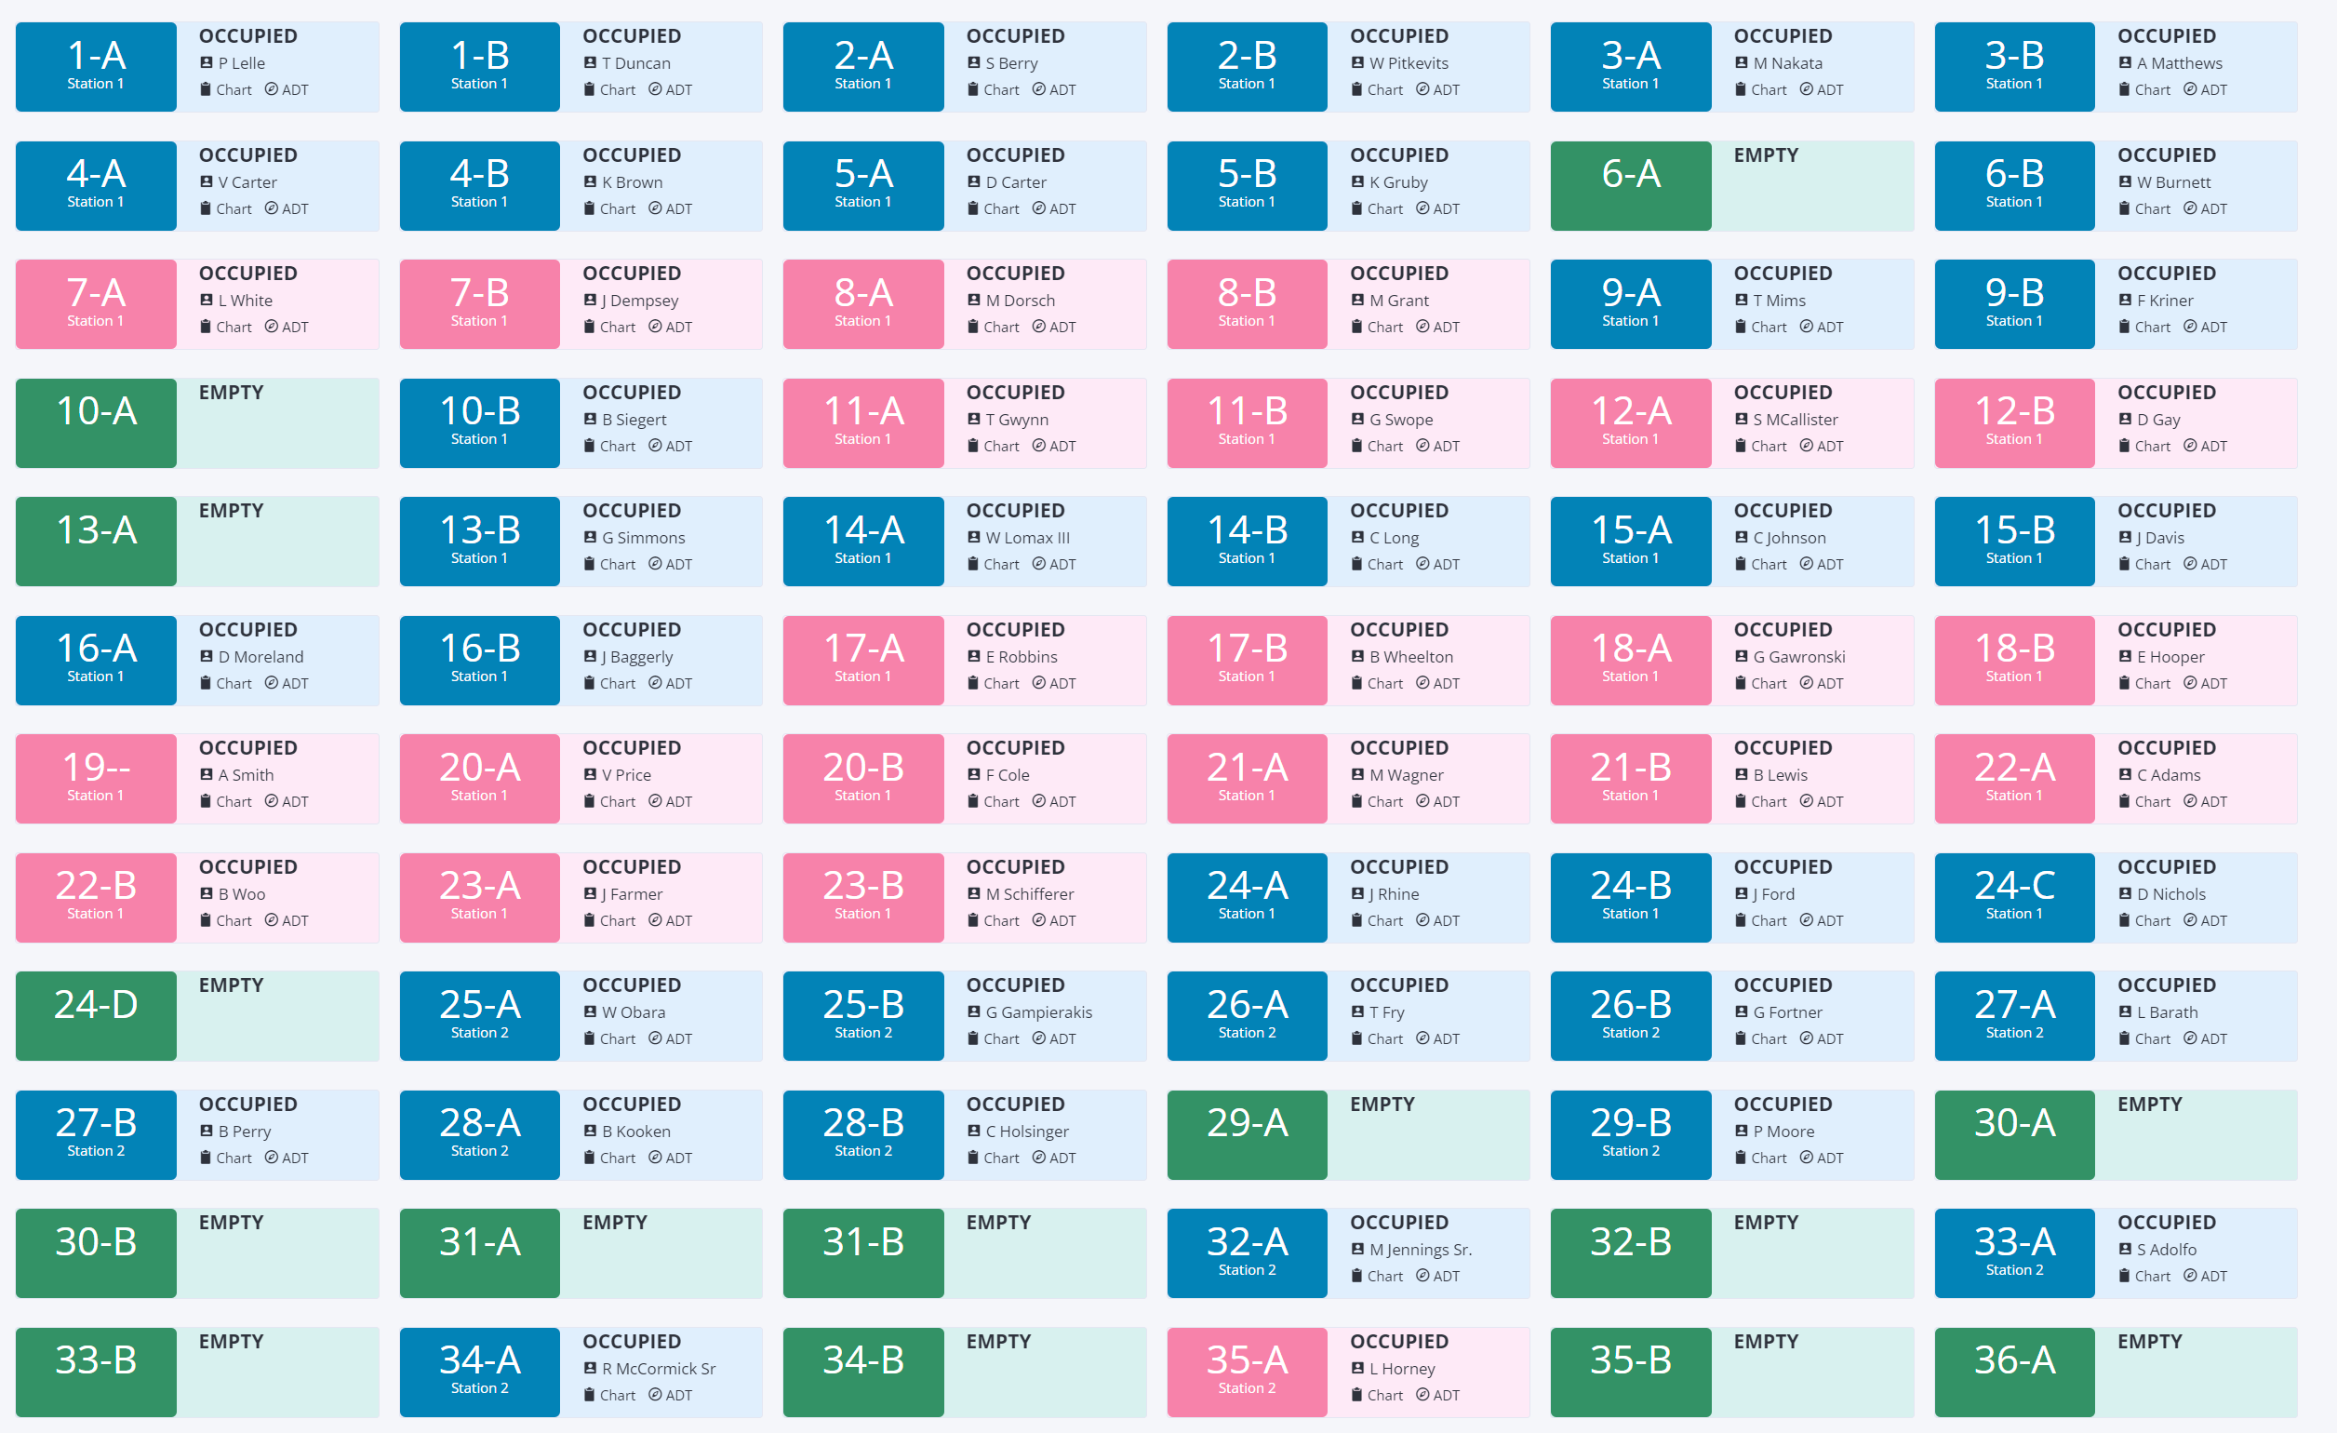Select the empty bed tile 6-A
The height and width of the screenshot is (1433, 2337).
tap(1630, 186)
